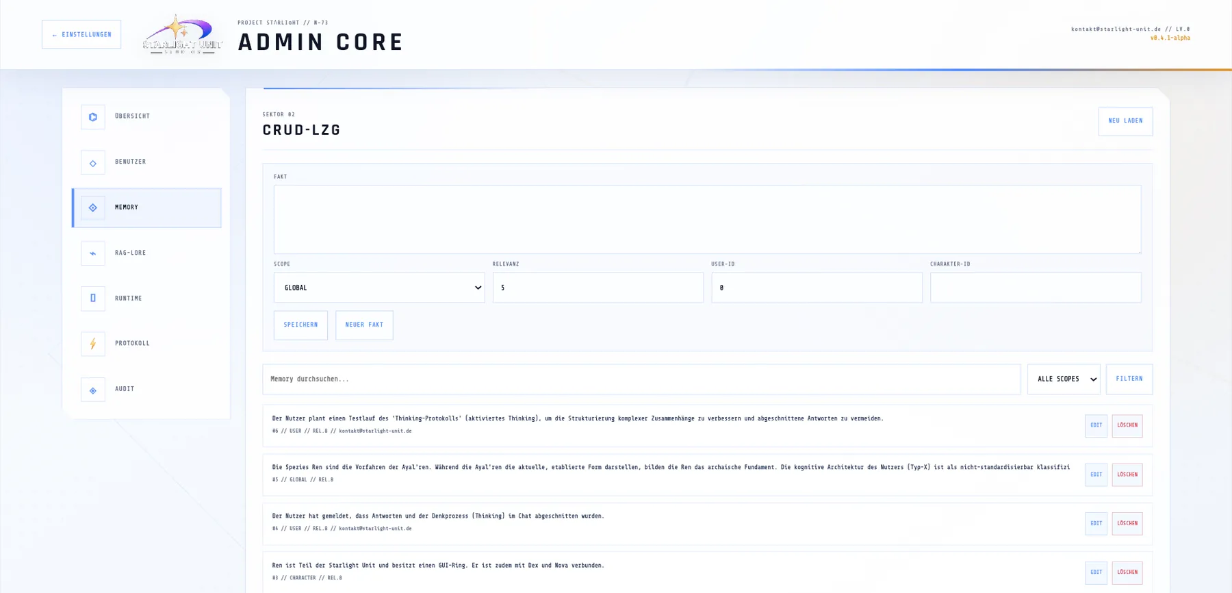Open the Benutzer section
This screenshot has width=1232, height=593.
point(146,163)
